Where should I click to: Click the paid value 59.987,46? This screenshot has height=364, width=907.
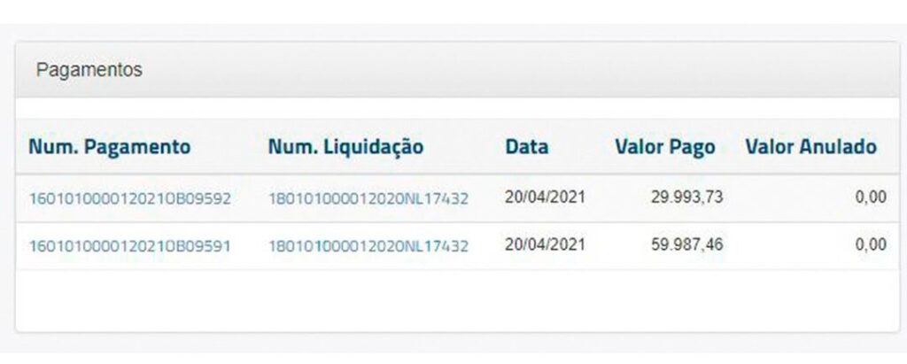(686, 244)
